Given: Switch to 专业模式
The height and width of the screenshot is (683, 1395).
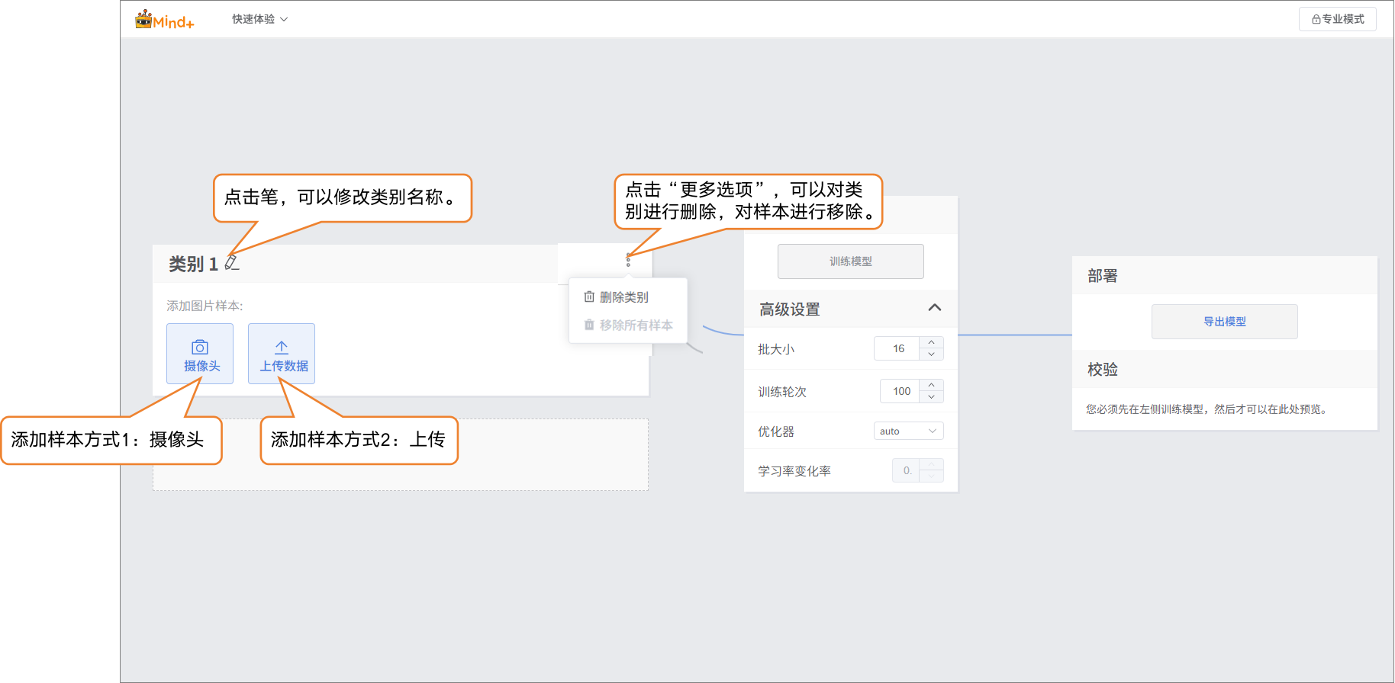Looking at the screenshot, I should point(1337,19).
